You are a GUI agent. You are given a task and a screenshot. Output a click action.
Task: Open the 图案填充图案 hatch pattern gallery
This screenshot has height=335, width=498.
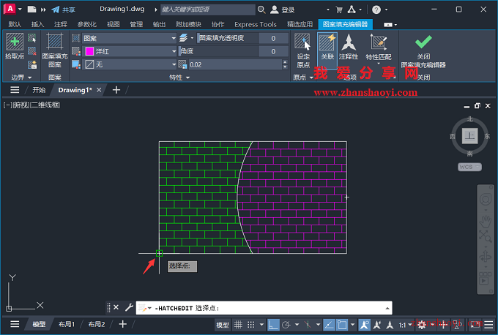[55, 50]
